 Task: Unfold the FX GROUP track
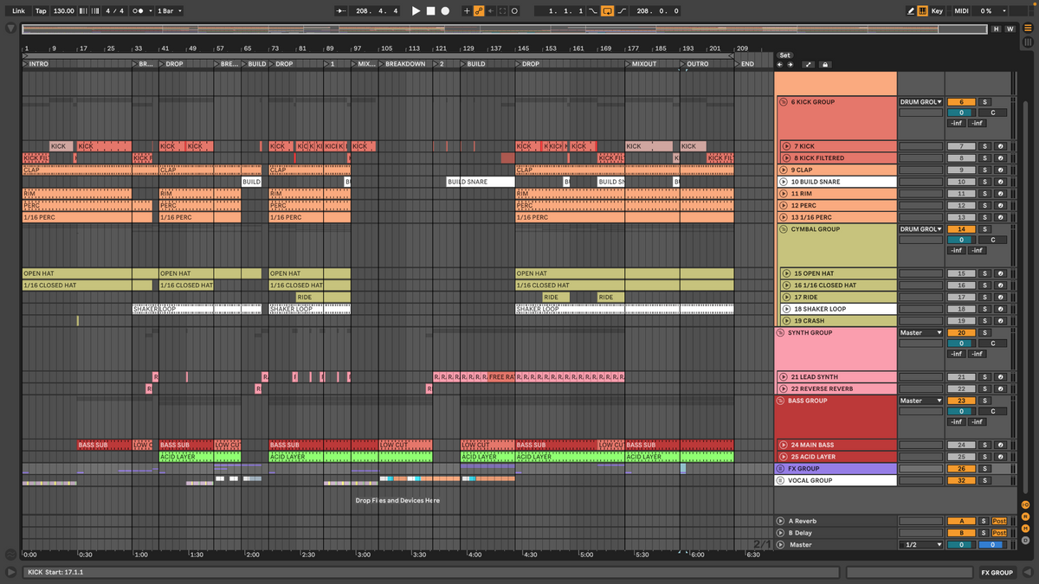tap(781, 468)
